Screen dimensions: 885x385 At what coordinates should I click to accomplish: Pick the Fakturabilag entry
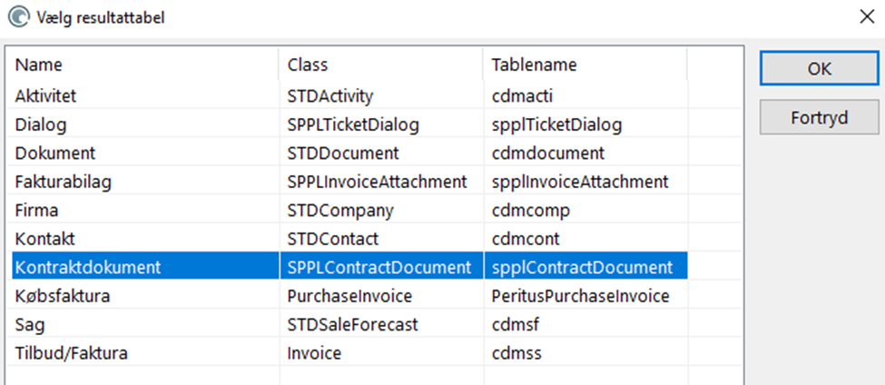click(349, 182)
